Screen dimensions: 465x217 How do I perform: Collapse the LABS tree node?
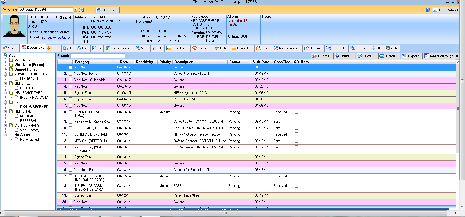[5, 102]
